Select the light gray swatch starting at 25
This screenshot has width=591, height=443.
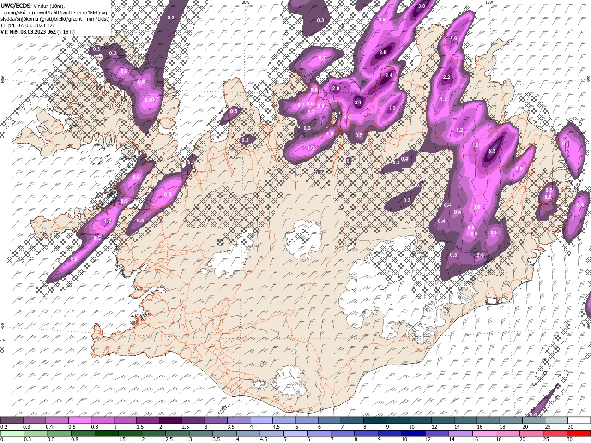[x=555, y=420]
